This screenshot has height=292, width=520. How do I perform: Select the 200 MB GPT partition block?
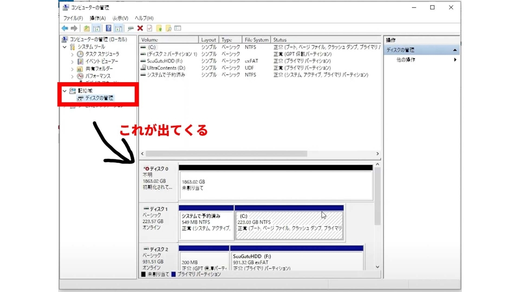click(x=204, y=257)
